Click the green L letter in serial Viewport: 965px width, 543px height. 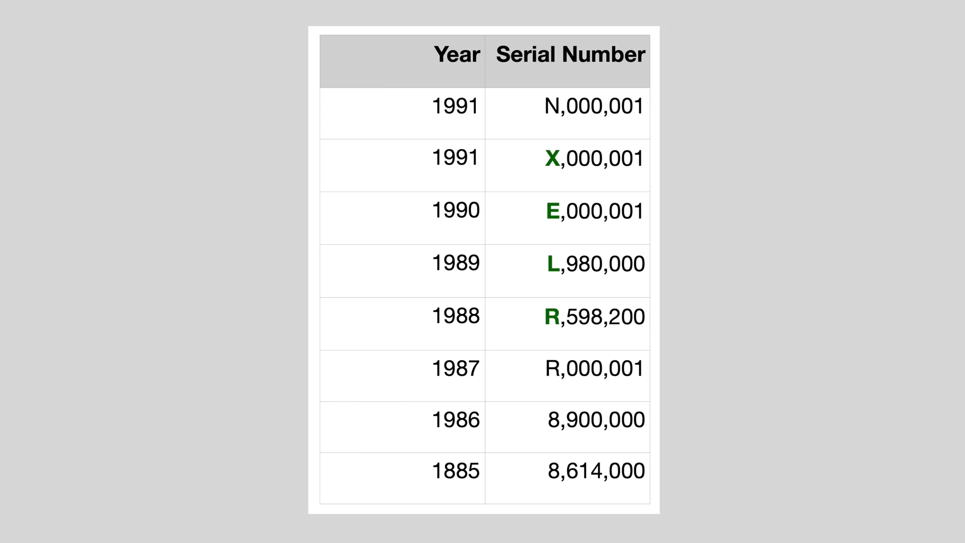553,263
